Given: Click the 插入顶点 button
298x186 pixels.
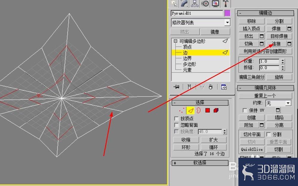Looking at the screenshot, I should [252, 29].
